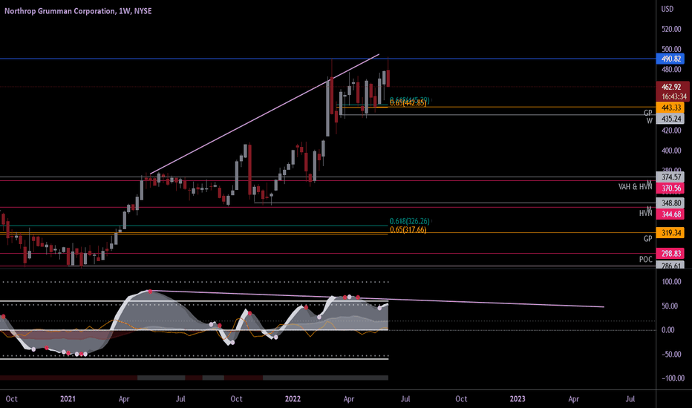The width and height of the screenshot is (692, 408).
Task: Click the Northrop Grumman Corporation chart title
Action: [78, 11]
